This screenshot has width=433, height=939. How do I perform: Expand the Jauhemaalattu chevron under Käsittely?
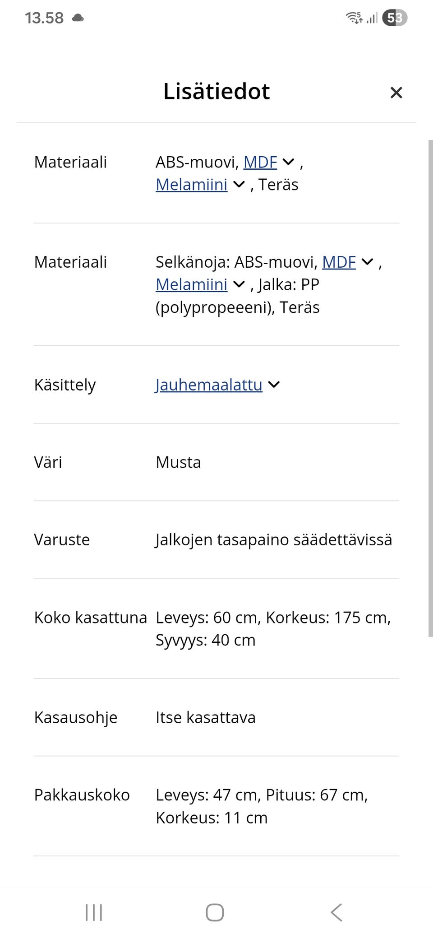[274, 385]
